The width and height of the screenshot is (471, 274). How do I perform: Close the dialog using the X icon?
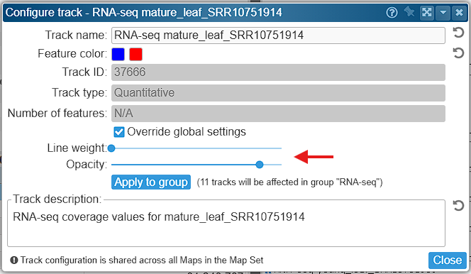[459, 13]
